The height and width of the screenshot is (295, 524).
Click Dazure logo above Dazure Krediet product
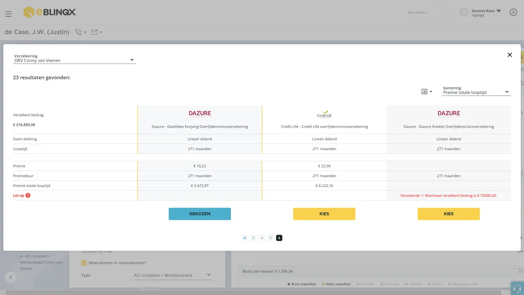coord(449,114)
